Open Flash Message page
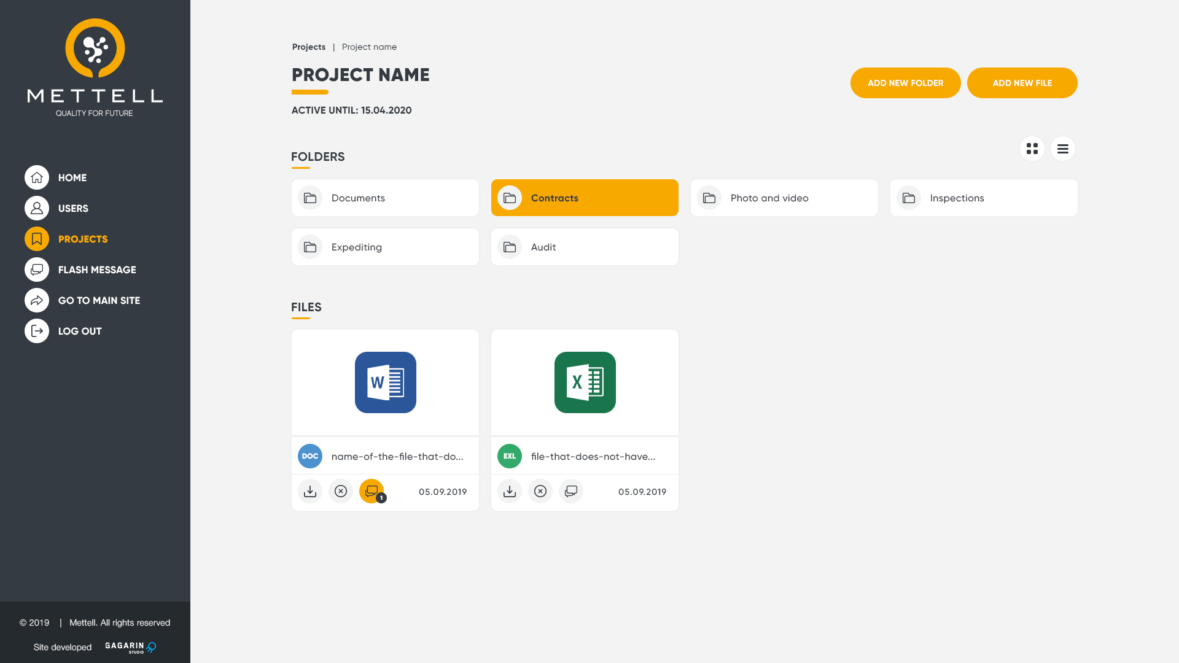The width and height of the screenshot is (1179, 663). coord(96,269)
